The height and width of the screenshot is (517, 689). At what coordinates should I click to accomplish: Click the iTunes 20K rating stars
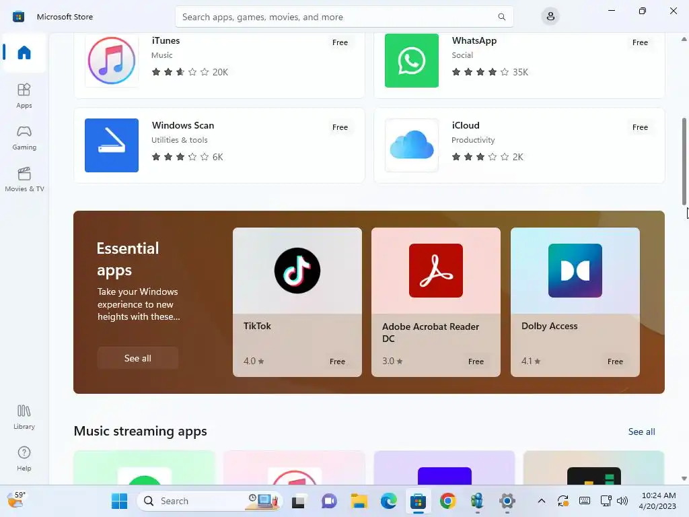pos(190,72)
